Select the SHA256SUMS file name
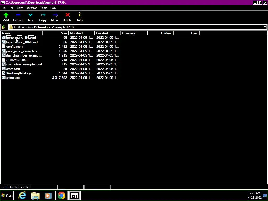Image resolution: width=268 pixels, height=201 pixels. tap(17, 60)
